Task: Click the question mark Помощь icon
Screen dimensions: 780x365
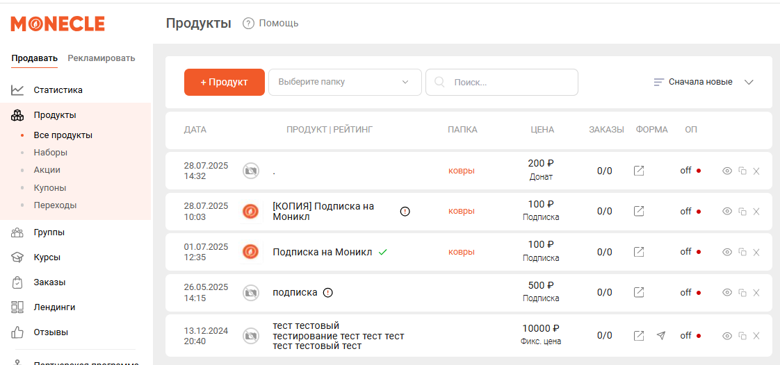Action: tap(248, 24)
